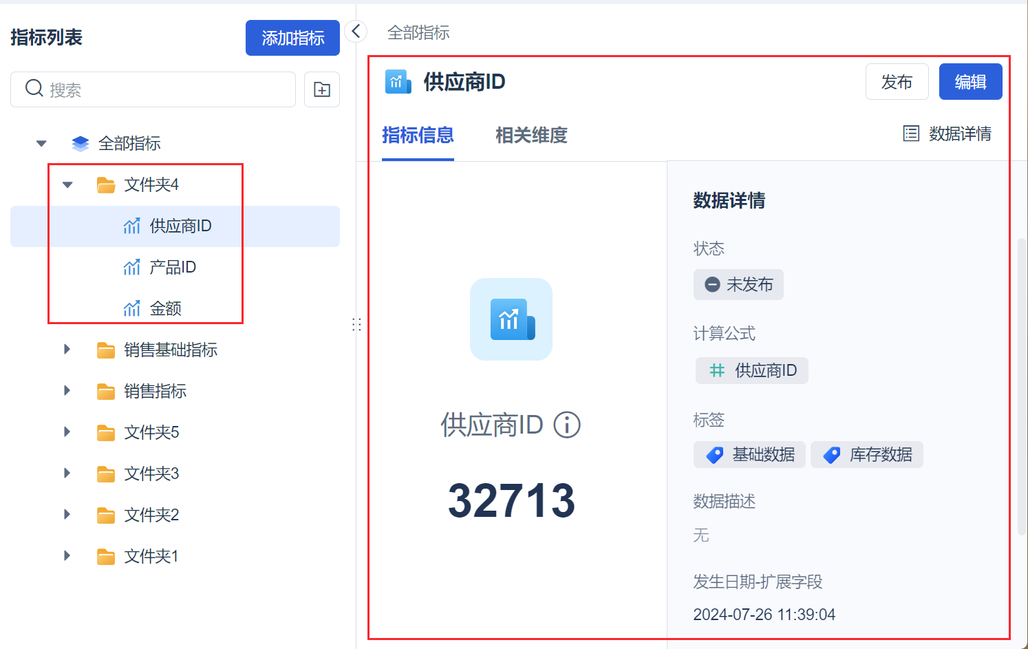This screenshot has height=649, width=1028.
Task: Click the info icon beside 供应商ID
Action: click(567, 425)
